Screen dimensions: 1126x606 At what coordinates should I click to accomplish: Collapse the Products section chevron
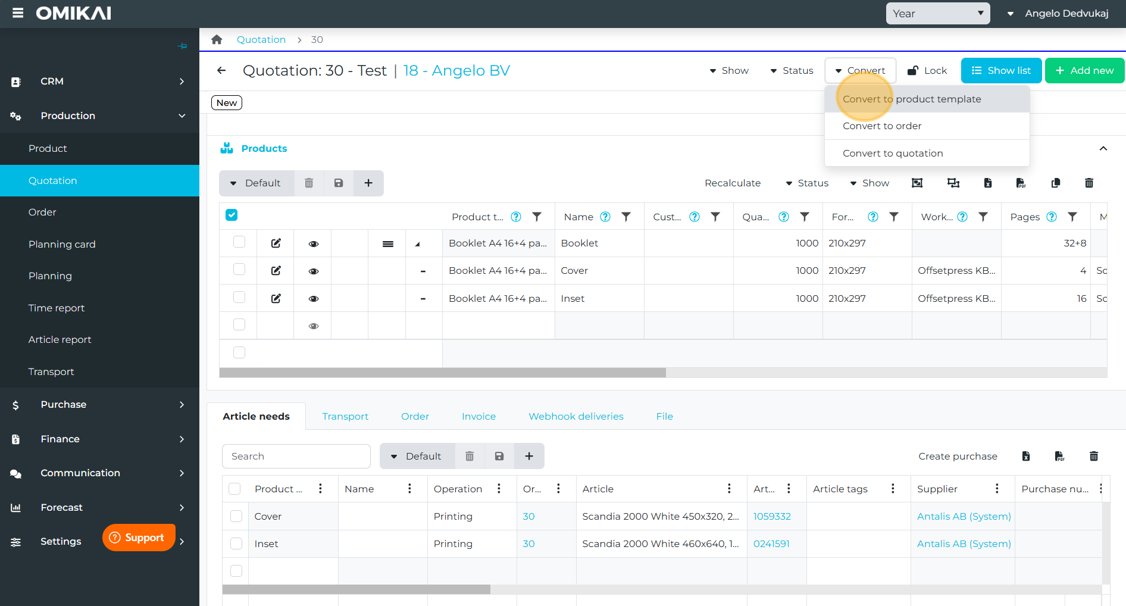tap(1103, 148)
